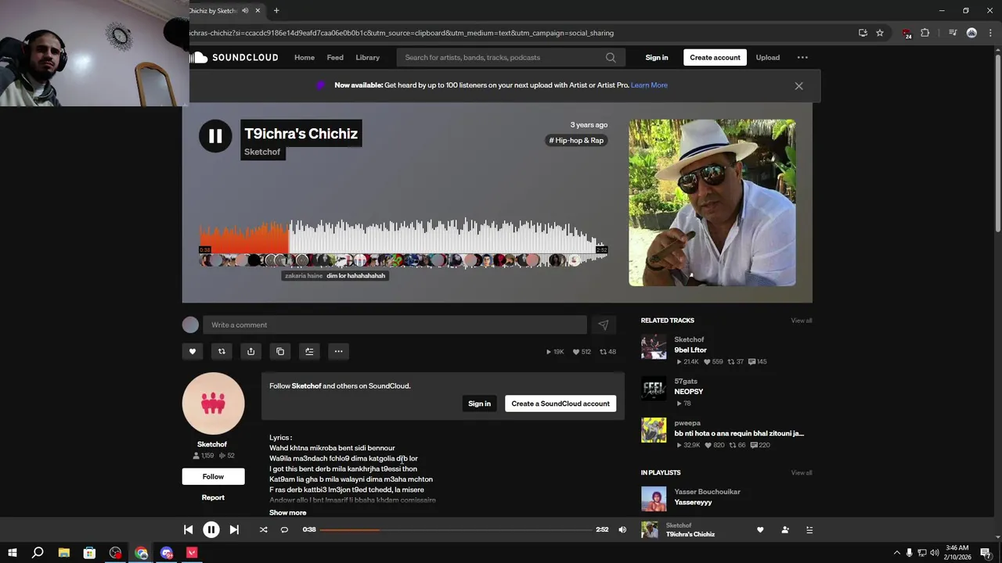The width and height of the screenshot is (1002, 563).
Task: Like the current track in the player bar
Action: pos(760,529)
